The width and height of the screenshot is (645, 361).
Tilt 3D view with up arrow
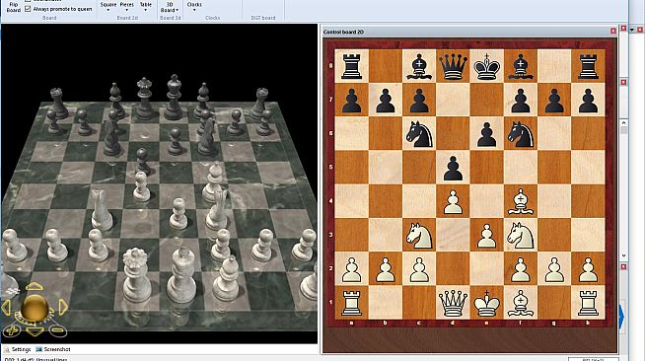pos(35,287)
